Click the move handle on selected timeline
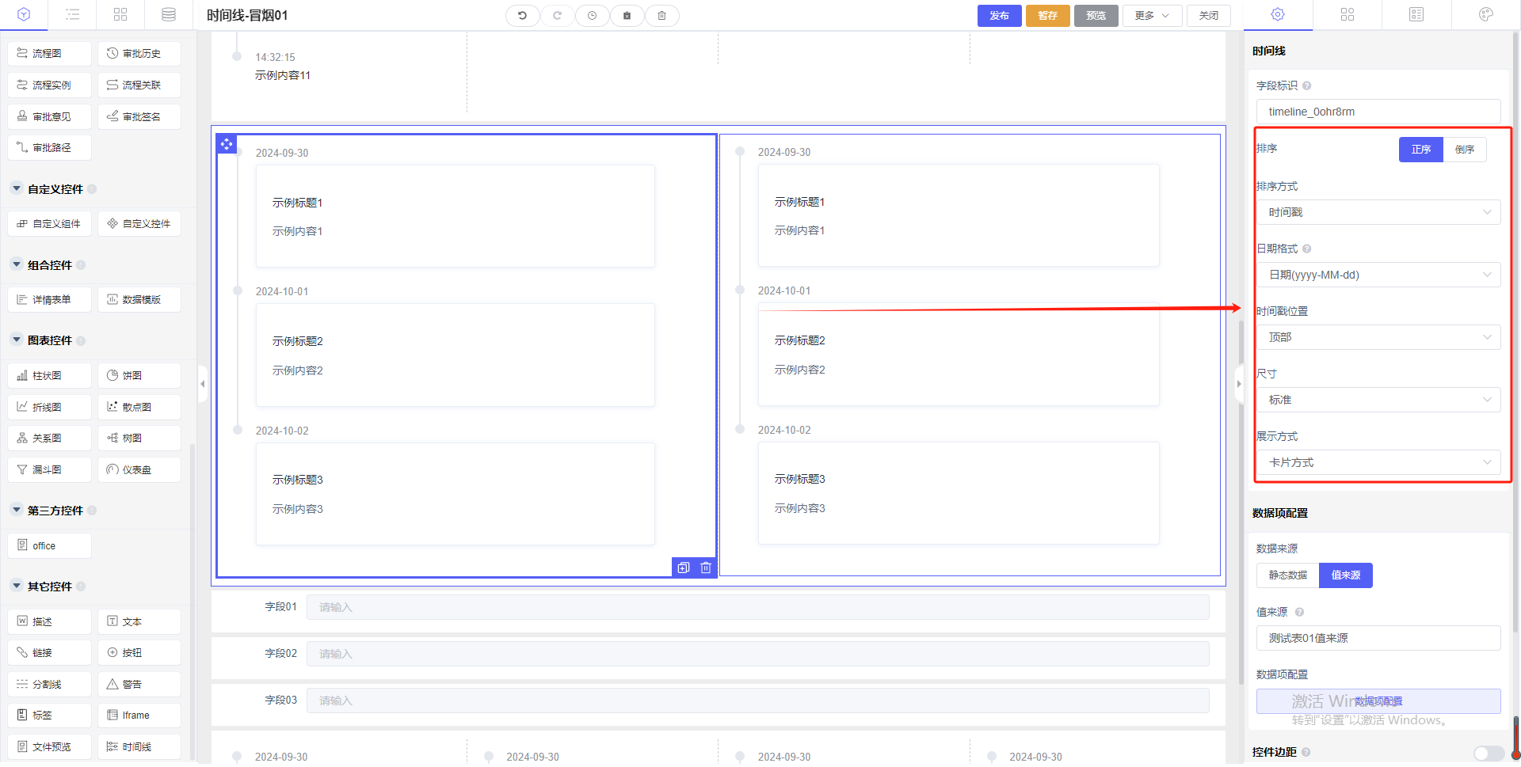1521x767 pixels. click(227, 144)
